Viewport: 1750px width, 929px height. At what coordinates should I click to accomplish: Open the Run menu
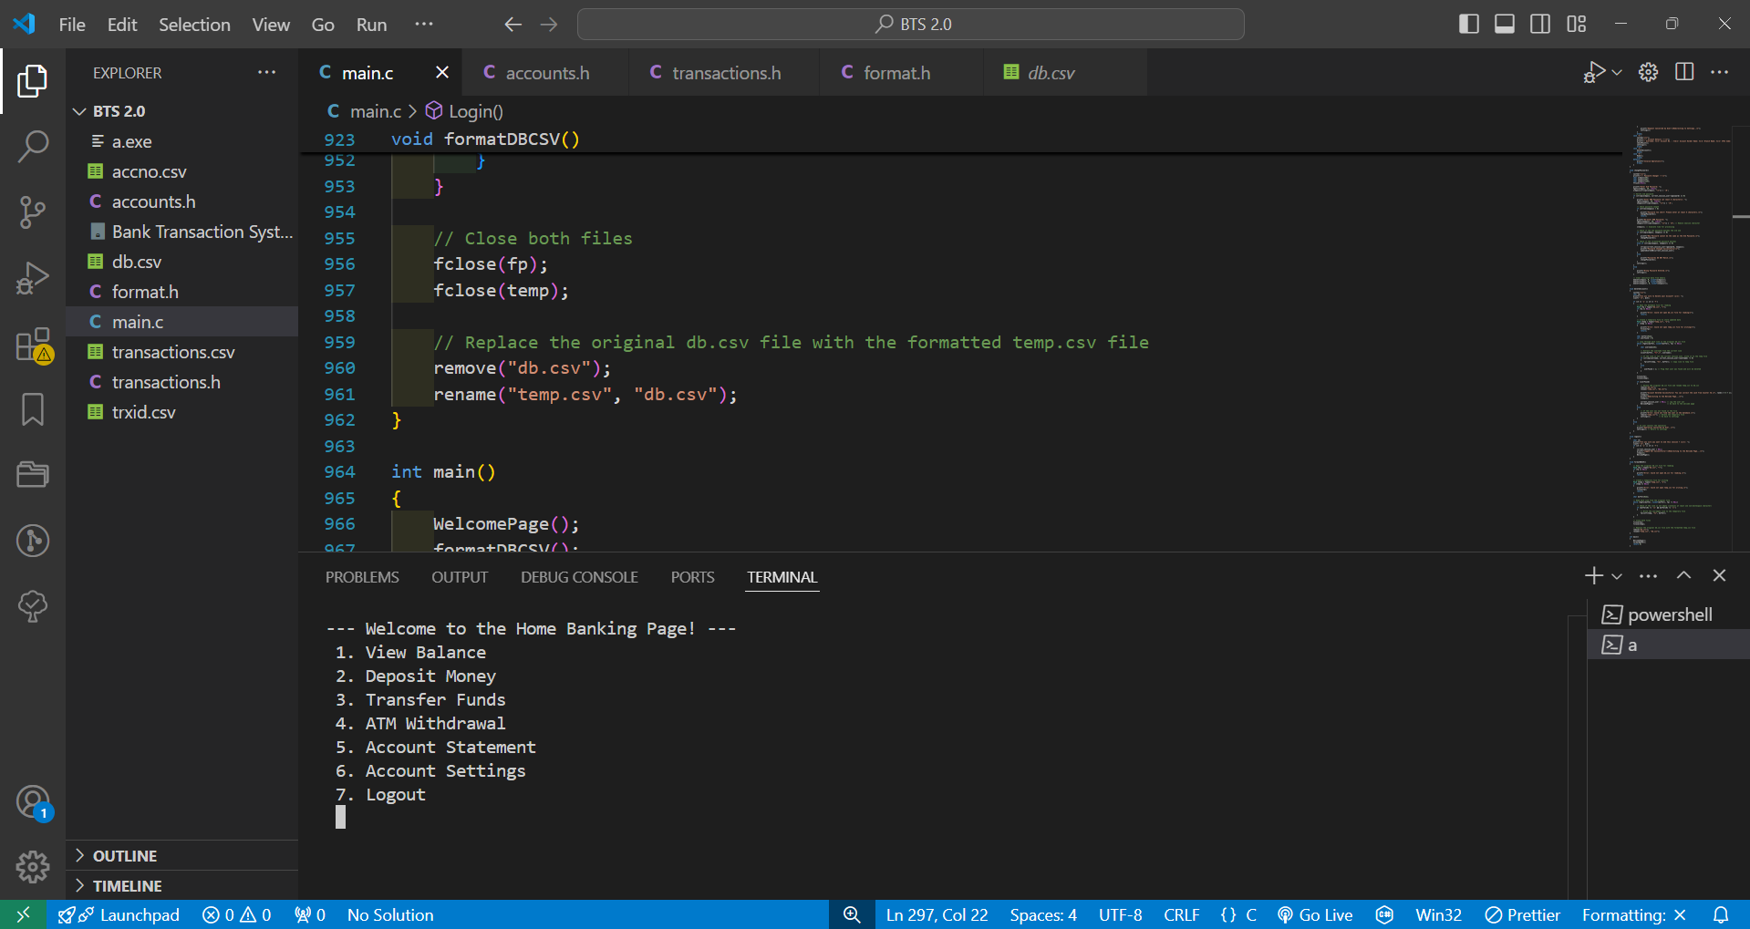[x=370, y=25]
